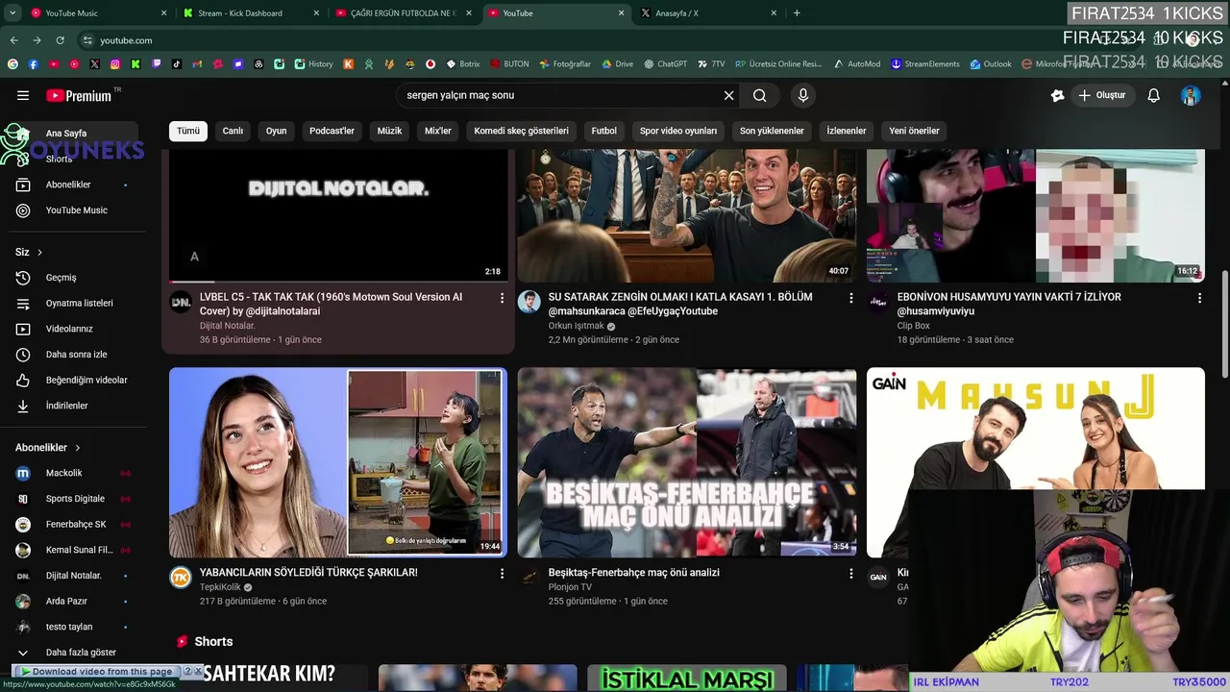Select the Müzik filter chip

click(x=390, y=131)
